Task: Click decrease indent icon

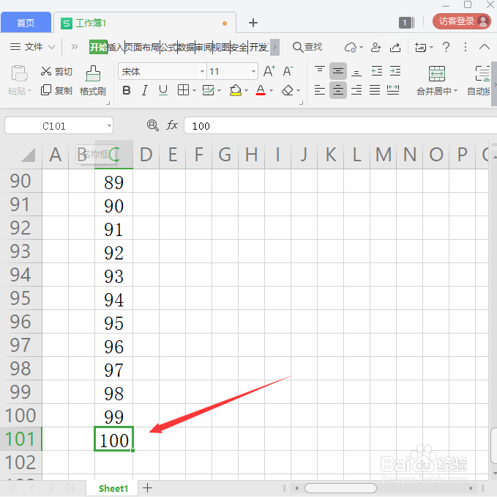Action: (376, 71)
